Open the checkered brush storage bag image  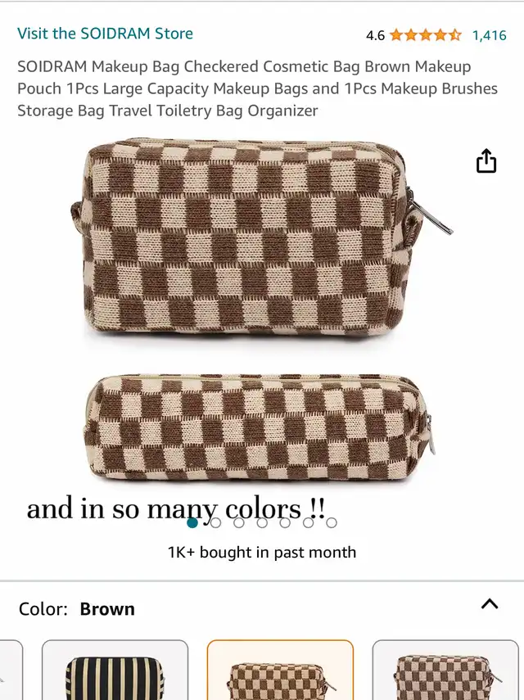coord(259,427)
